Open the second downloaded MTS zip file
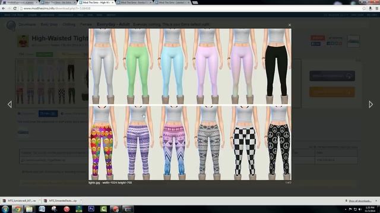 [x=61, y=201]
